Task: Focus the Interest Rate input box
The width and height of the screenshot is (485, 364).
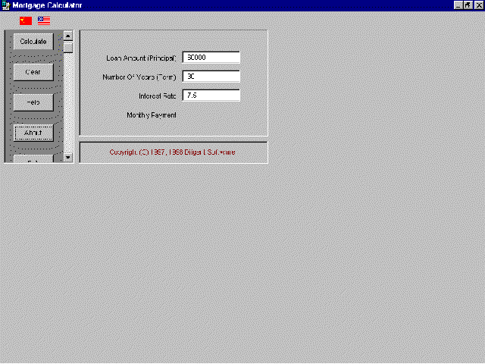Action: [x=211, y=96]
